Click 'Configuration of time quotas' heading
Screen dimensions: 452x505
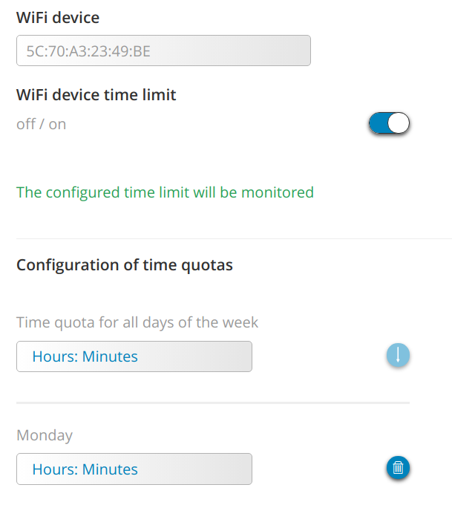pos(125,265)
